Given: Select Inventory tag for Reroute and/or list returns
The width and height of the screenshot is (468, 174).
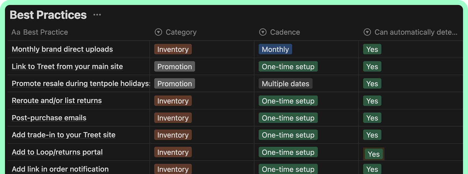Looking at the screenshot, I should 173,101.
